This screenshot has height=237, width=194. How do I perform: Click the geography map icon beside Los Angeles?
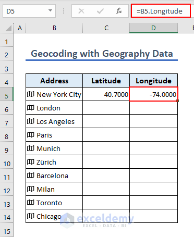tap(31, 121)
